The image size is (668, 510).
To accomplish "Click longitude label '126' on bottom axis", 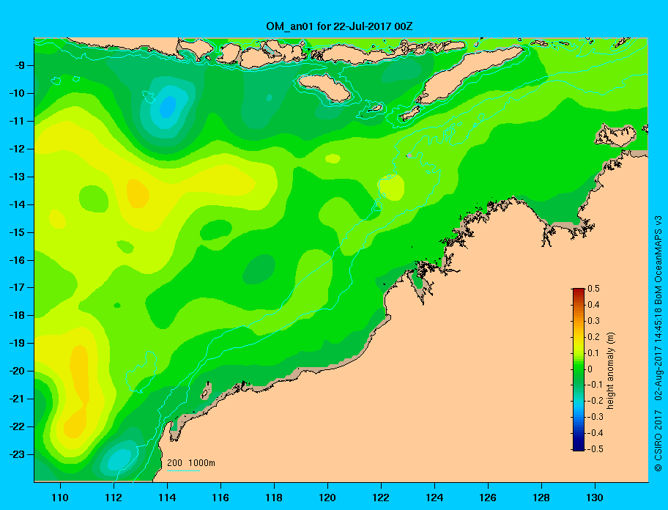I will 488,498.
